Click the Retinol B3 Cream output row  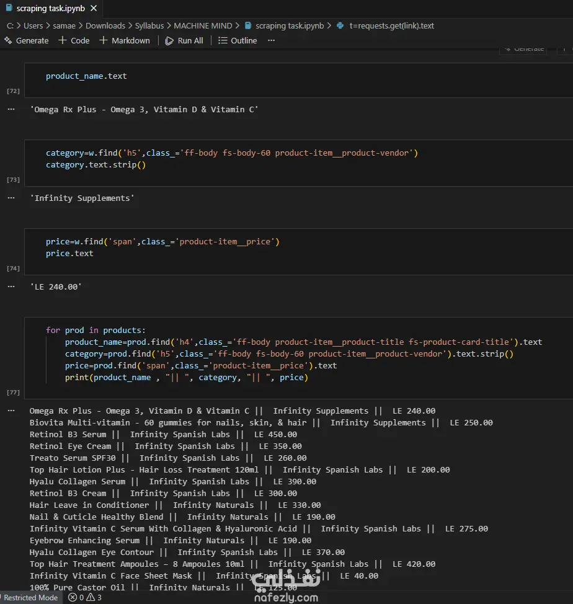163,494
